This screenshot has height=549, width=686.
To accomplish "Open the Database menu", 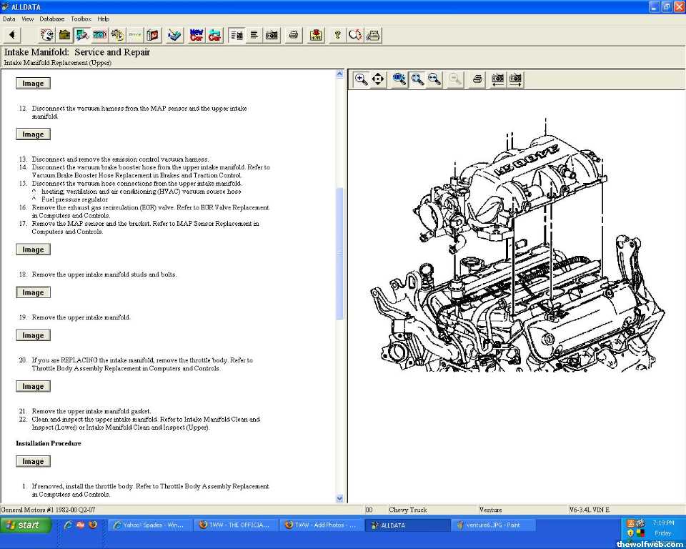I will pos(51,19).
